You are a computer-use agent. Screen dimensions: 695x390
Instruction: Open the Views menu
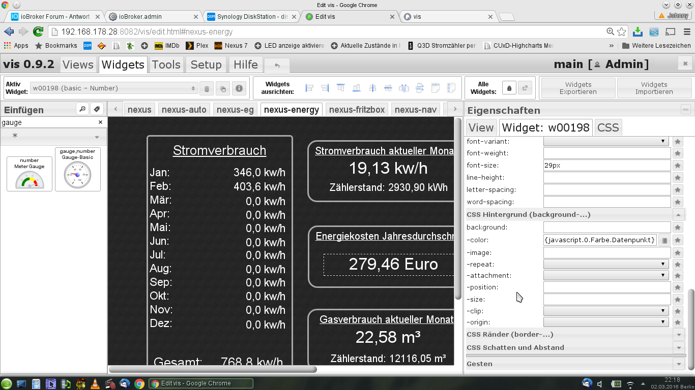tap(78, 64)
